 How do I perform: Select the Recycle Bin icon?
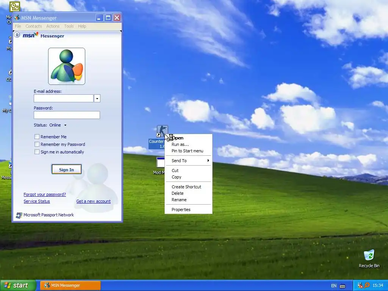coord(369,255)
